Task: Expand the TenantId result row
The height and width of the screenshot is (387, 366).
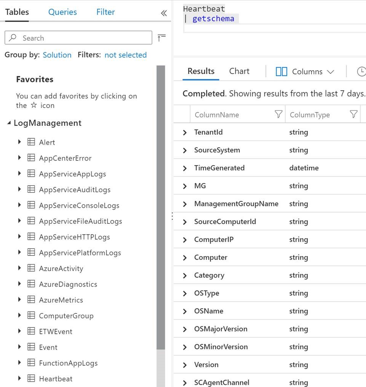Action: tap(184, 132)
